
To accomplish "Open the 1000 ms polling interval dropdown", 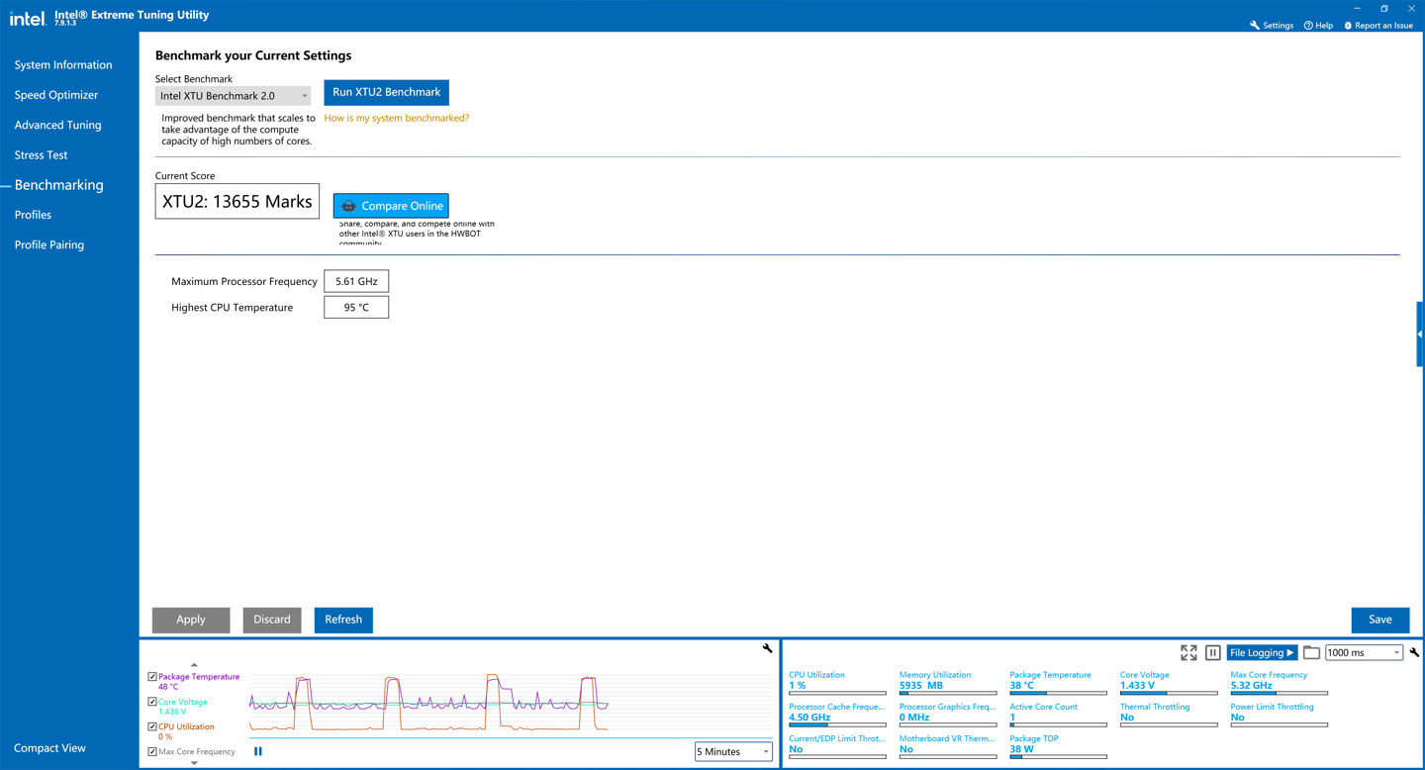I will pyautogui.click(x=1364, y=652).
